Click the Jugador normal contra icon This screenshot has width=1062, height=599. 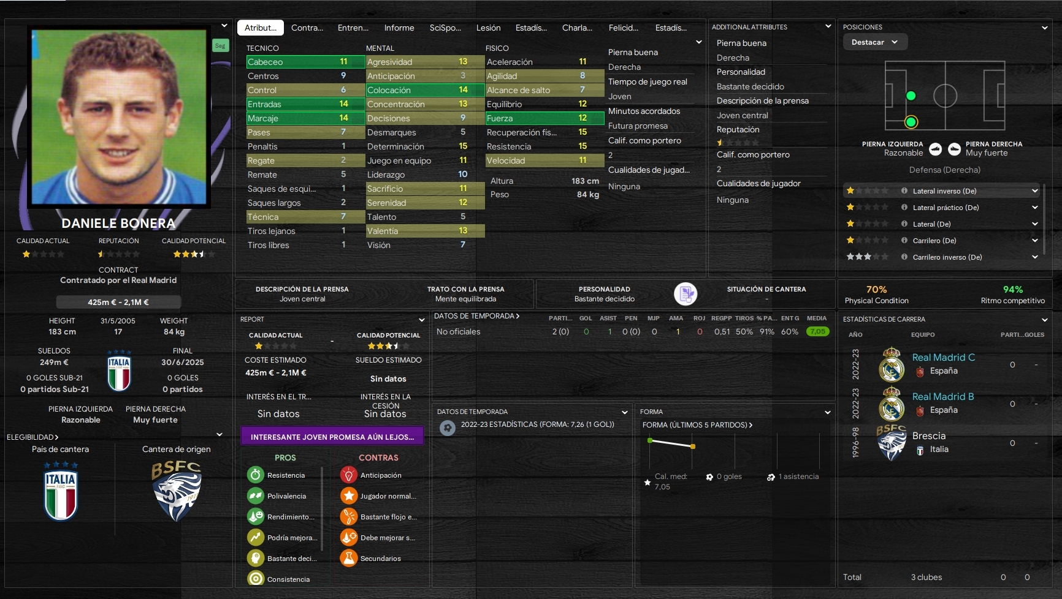(x=349, y=495)
